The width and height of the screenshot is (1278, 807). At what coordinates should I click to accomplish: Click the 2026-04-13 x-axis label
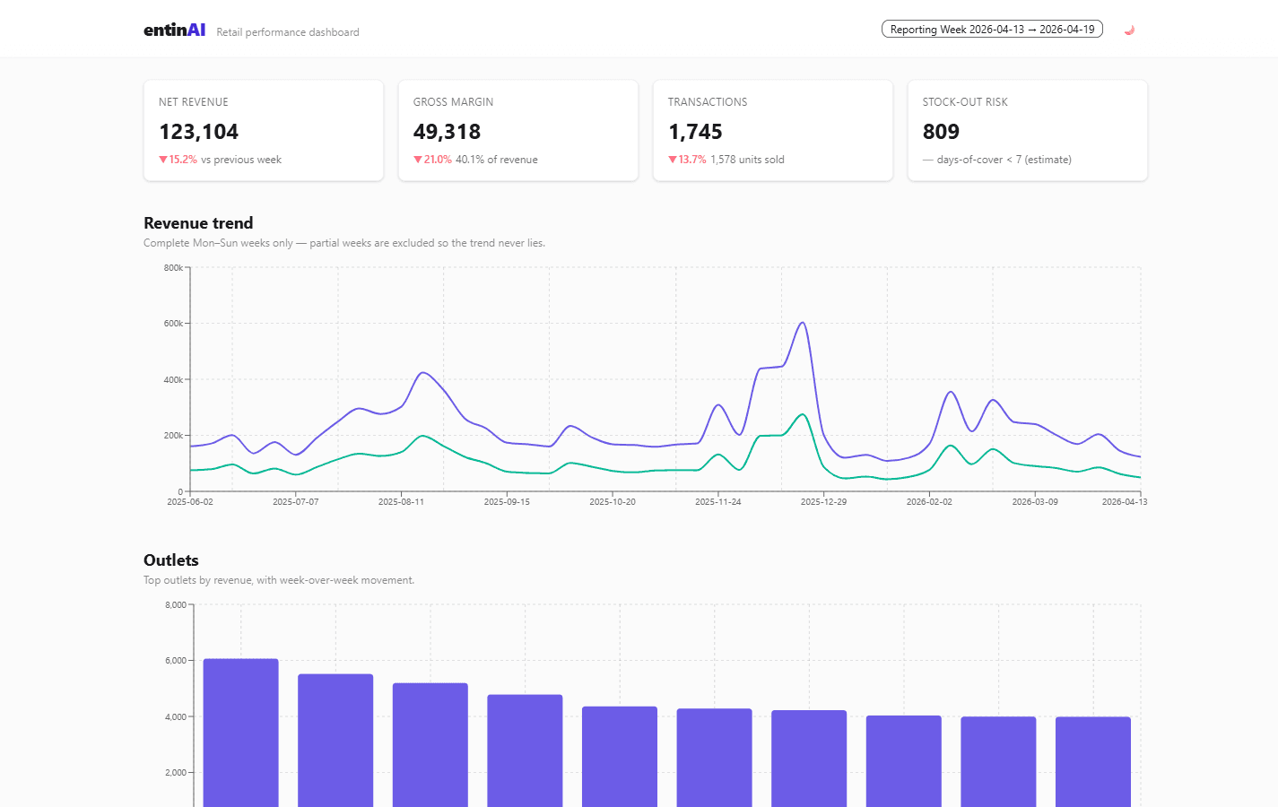(x=1125, y=502)
